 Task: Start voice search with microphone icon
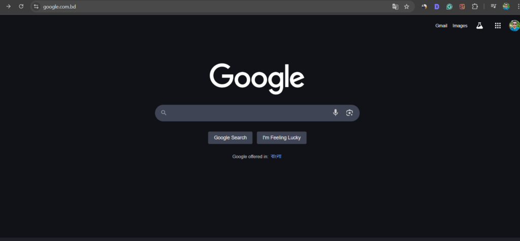pos(335,112)
